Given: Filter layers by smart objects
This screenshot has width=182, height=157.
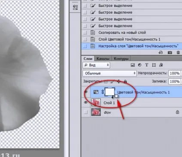Looking at the screenshot, I should point(161,65).
